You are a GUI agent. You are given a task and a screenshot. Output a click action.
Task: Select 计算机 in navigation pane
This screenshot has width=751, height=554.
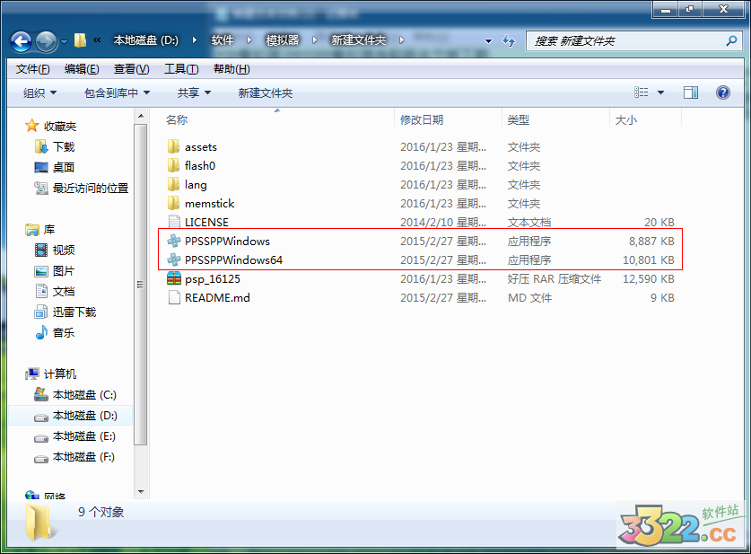coord(51,374)
